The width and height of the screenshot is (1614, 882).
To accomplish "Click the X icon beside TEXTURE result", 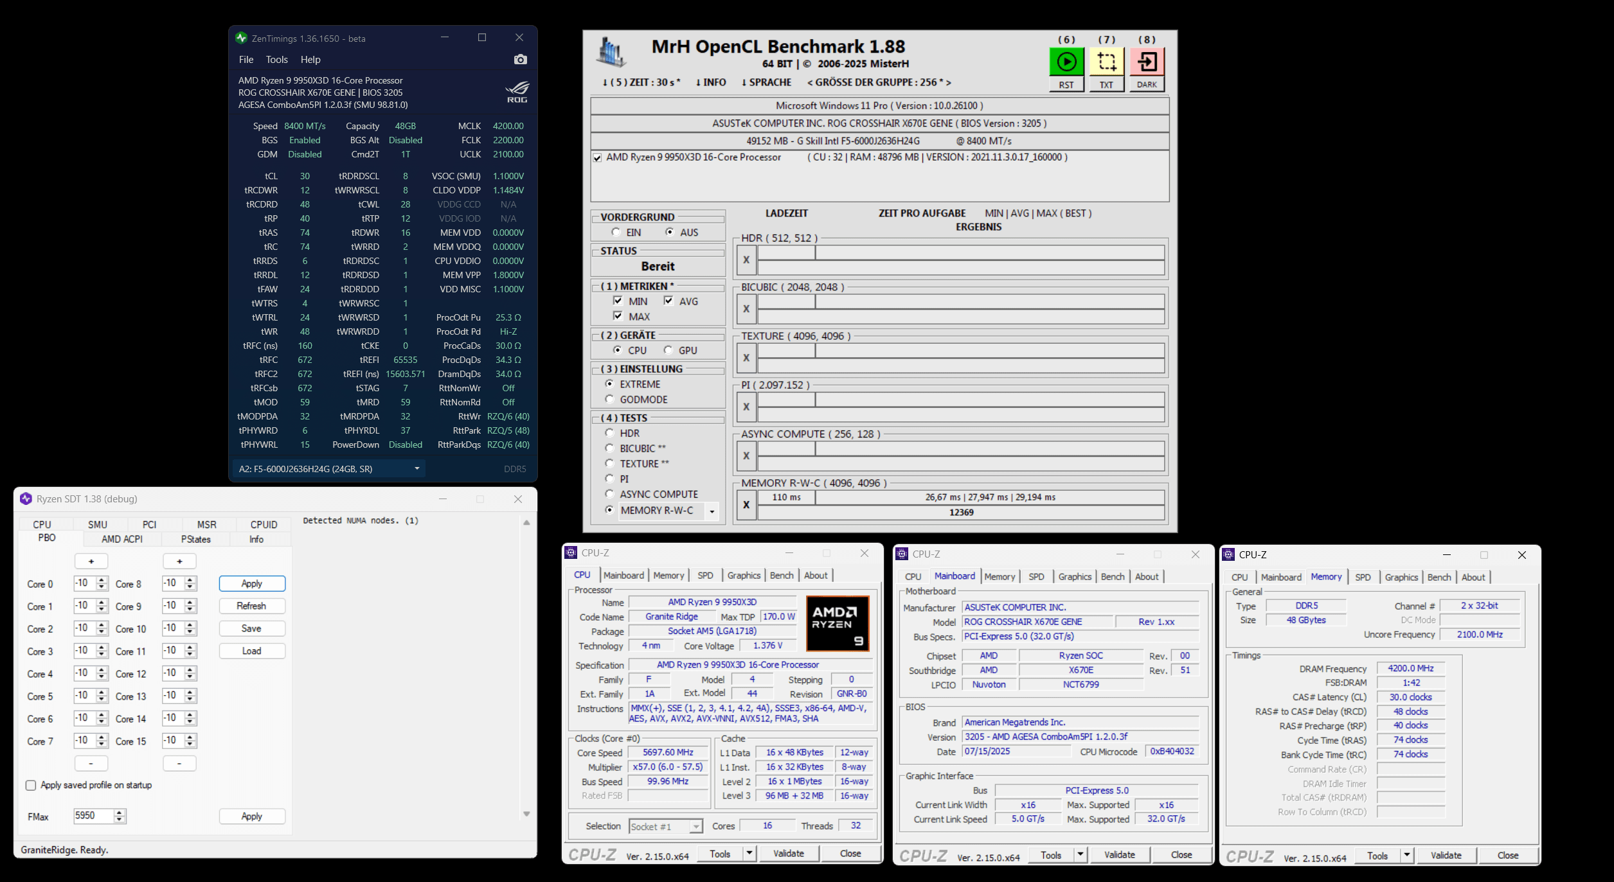I will 746,358.
